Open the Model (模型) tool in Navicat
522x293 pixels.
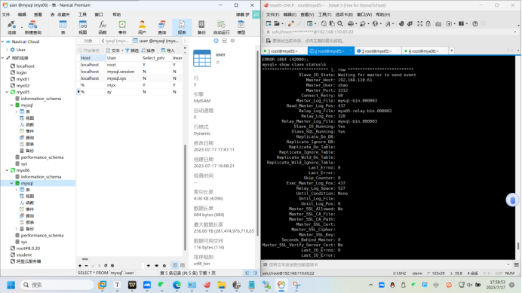241,27
